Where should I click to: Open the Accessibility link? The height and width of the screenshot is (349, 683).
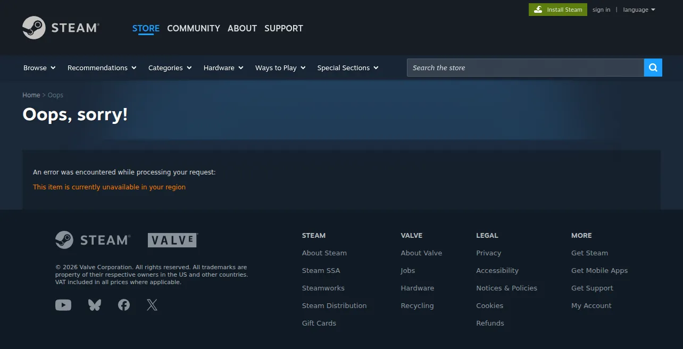click(497, 270)
